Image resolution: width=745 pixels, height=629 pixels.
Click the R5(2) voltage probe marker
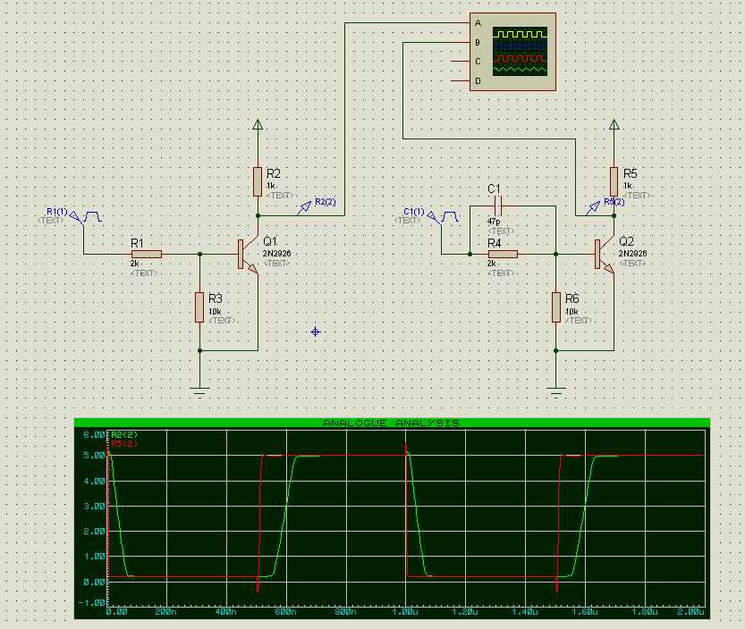(593, 208)
